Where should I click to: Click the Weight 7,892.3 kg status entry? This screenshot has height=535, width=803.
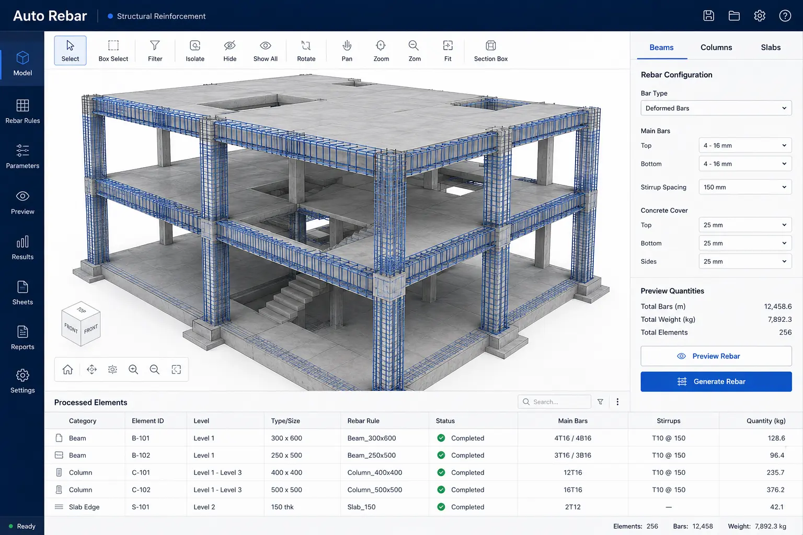(757, 526)
